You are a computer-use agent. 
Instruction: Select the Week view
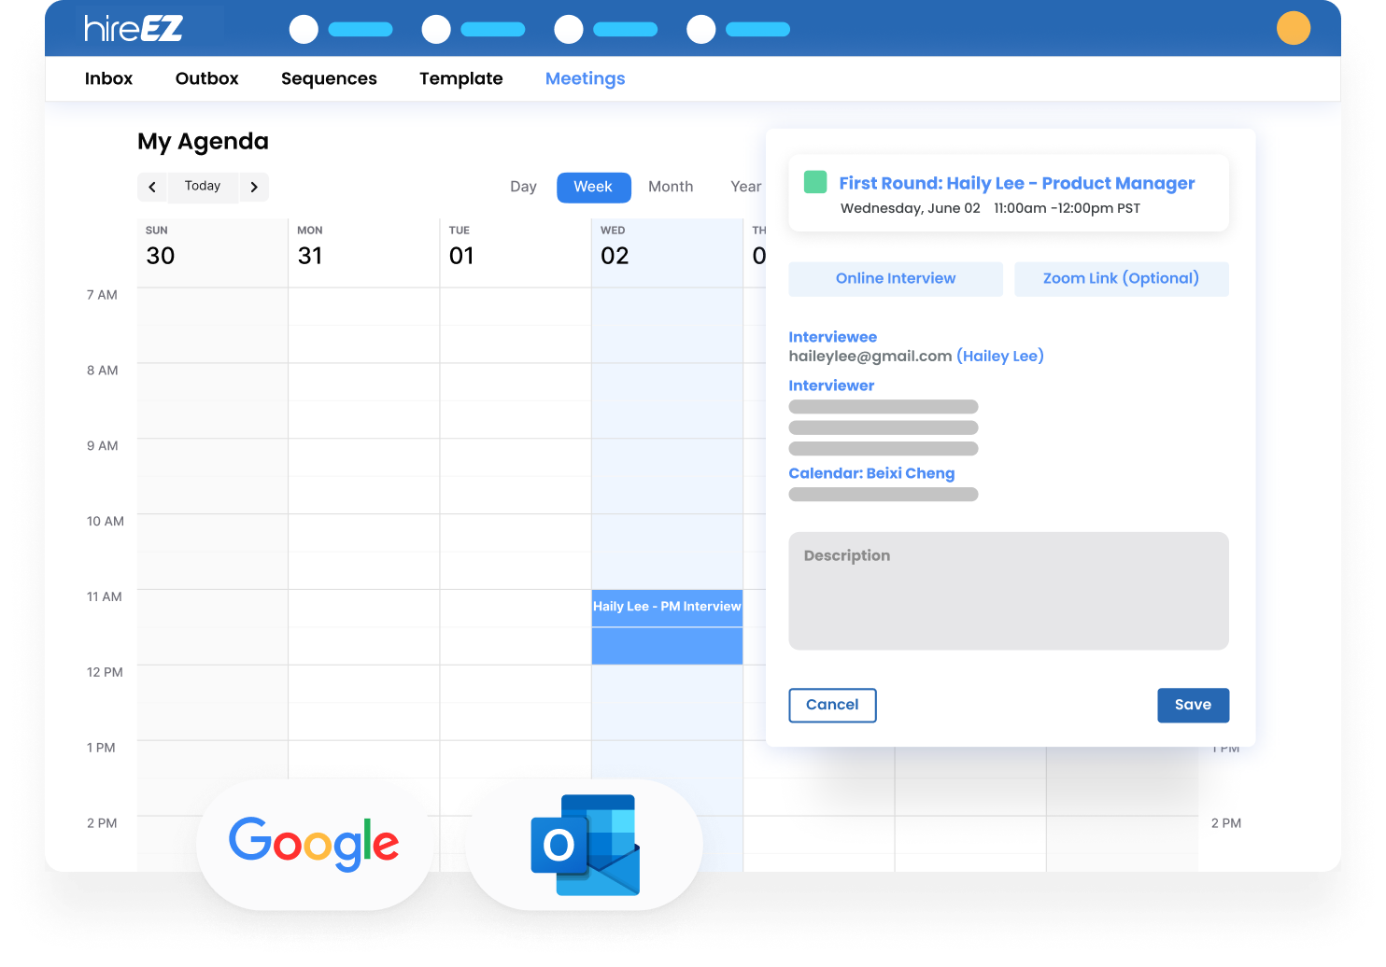[x=594, y=188]
